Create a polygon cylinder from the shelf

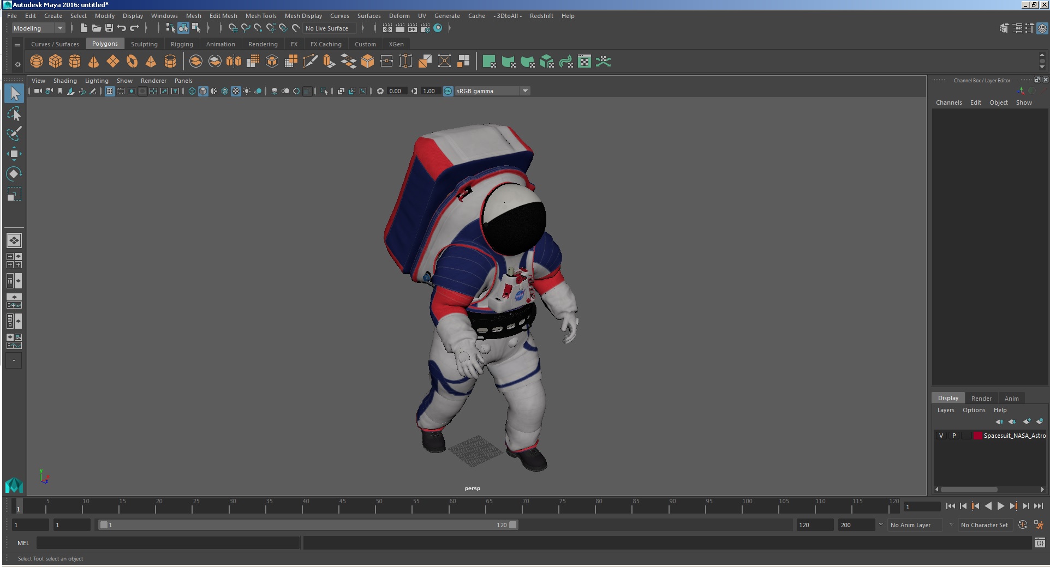pos(75,62)
